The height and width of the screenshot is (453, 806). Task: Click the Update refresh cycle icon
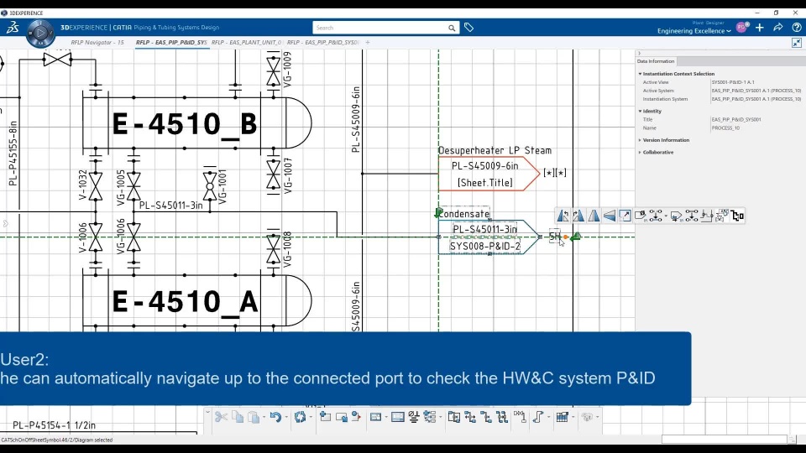[301, 417]
